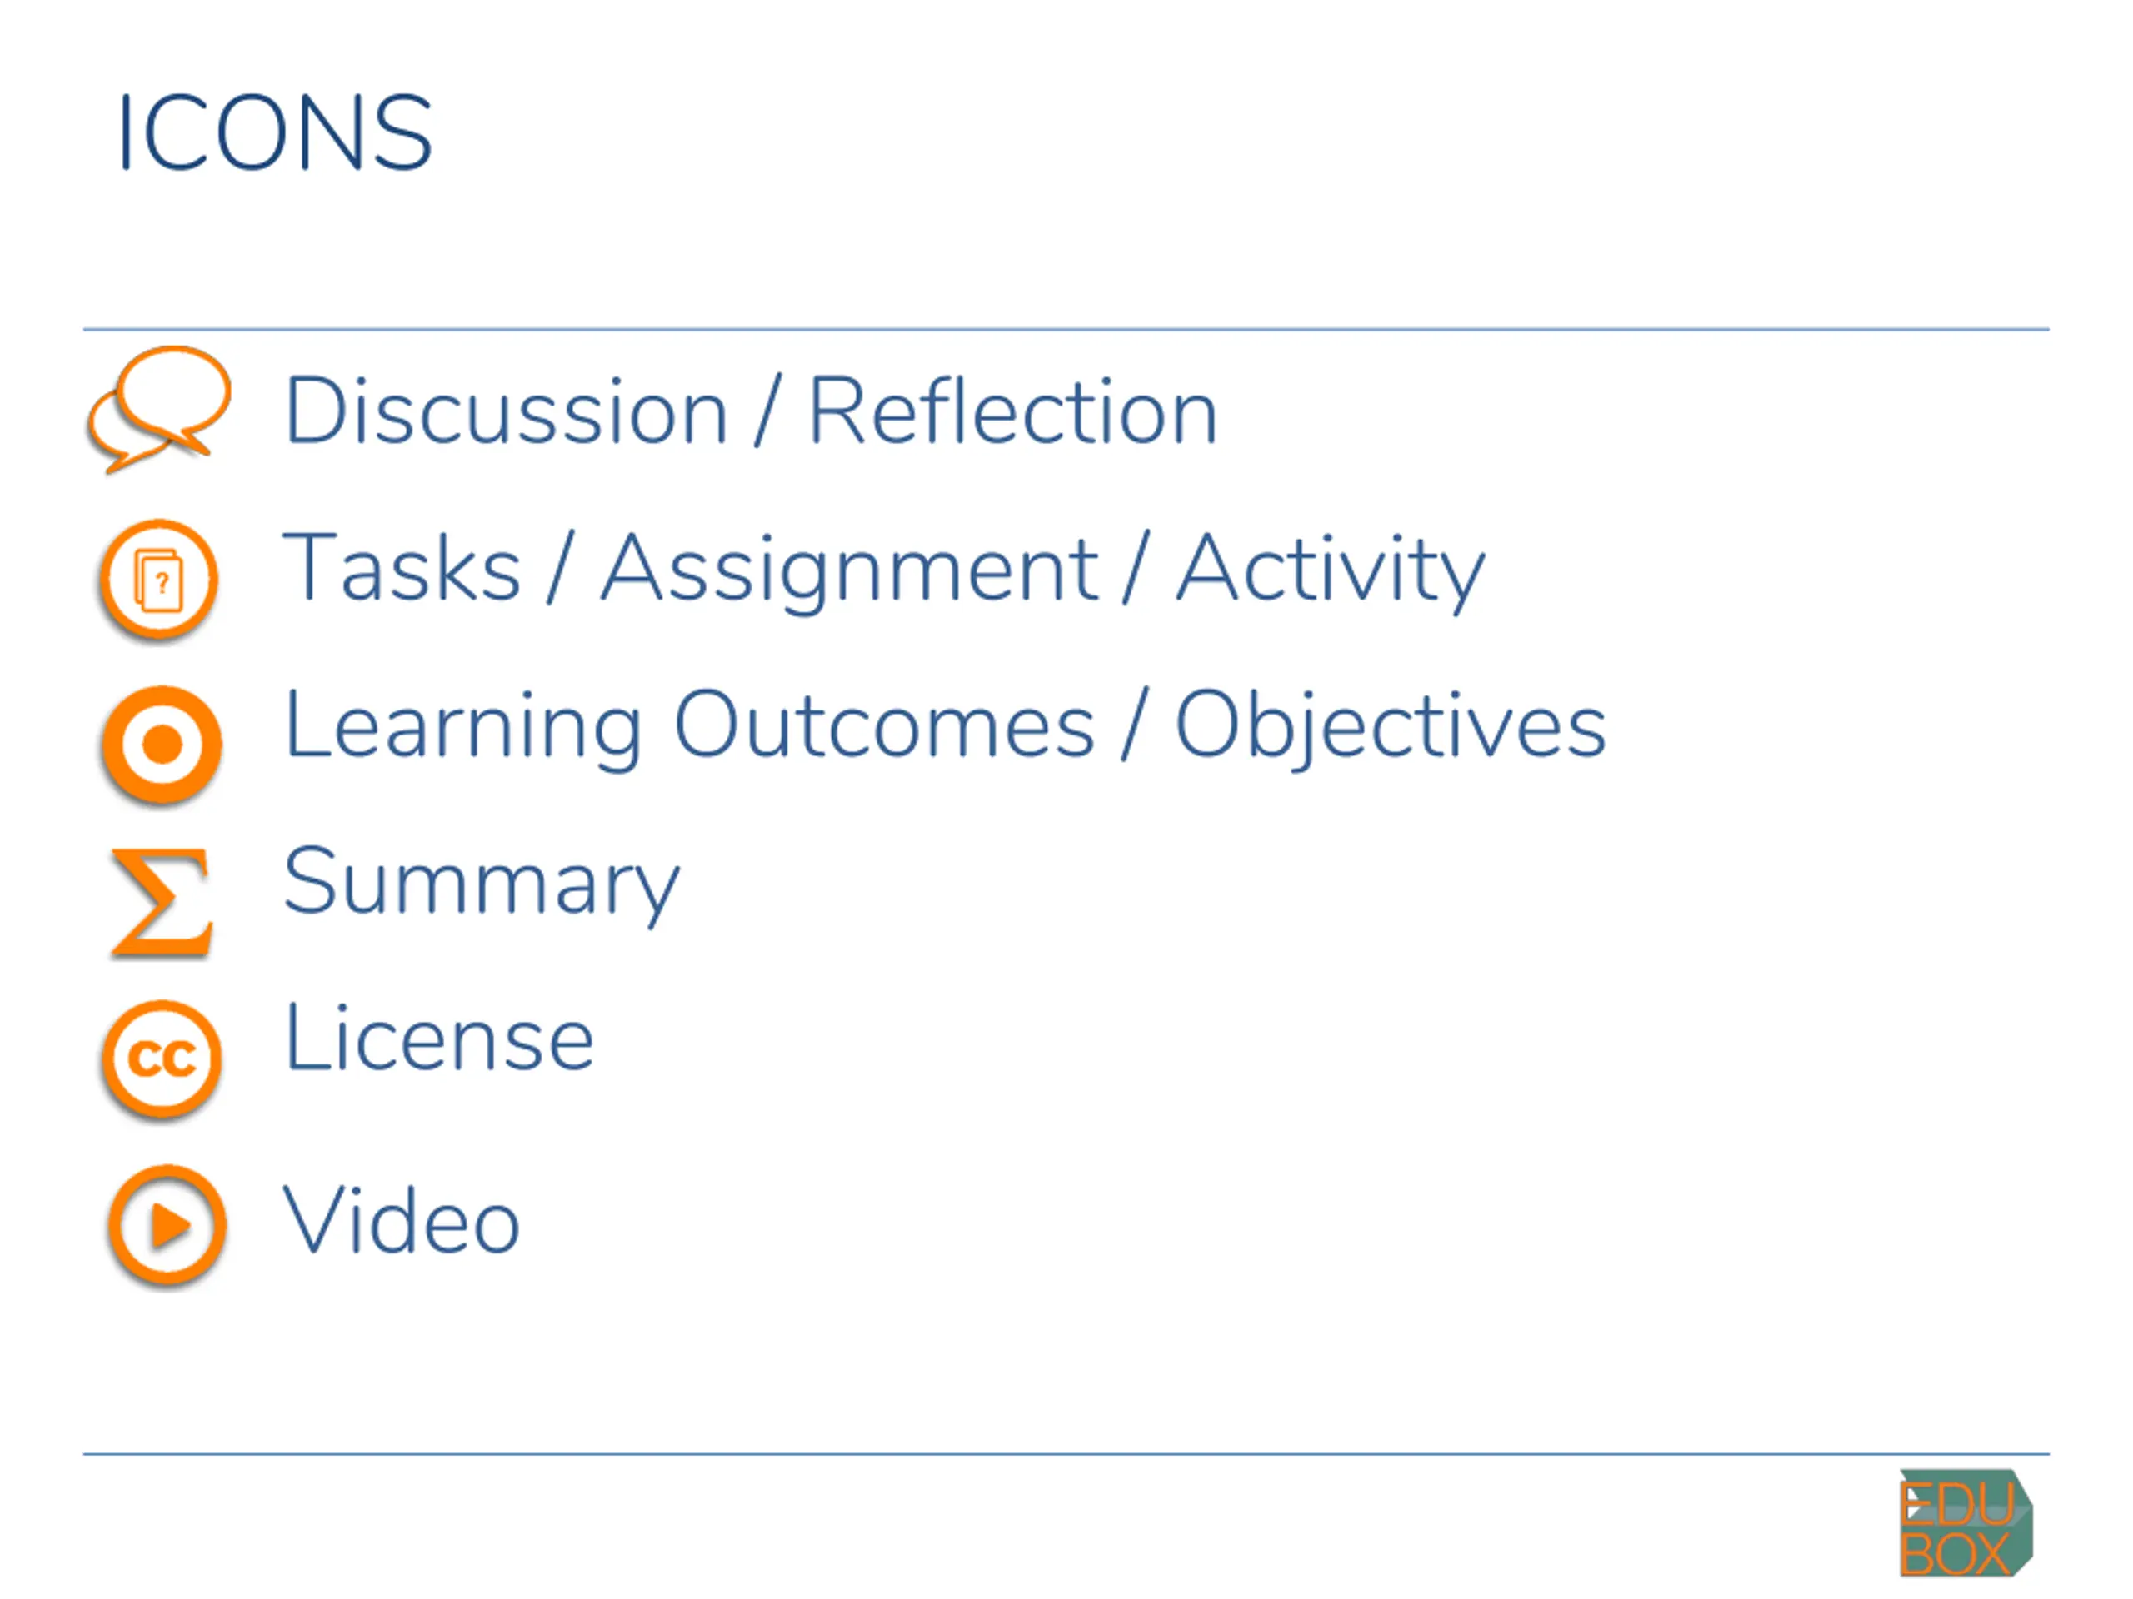Screen dimensions: 2133x1599
Task: Click the Tasks / Assignment / Activity label
Action: tap(883, 570)
